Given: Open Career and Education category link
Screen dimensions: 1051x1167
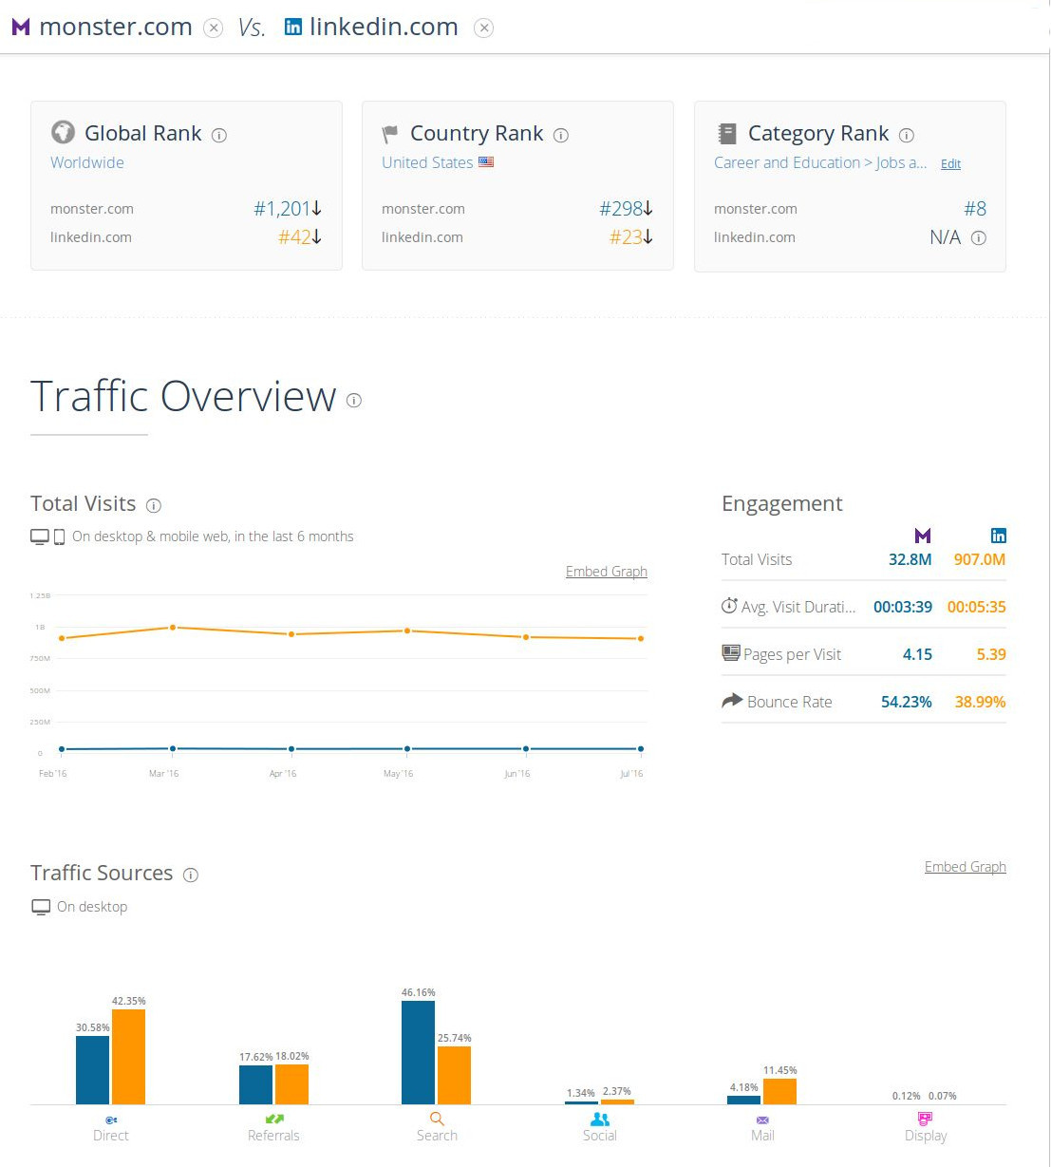Looking at the screenshot, I should tap(786, 162).
